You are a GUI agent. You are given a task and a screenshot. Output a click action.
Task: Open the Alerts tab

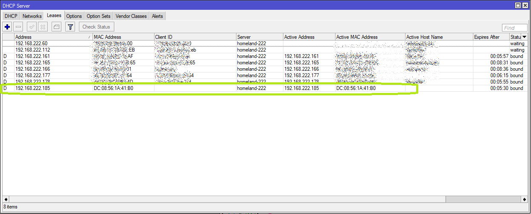coord(158,16)
